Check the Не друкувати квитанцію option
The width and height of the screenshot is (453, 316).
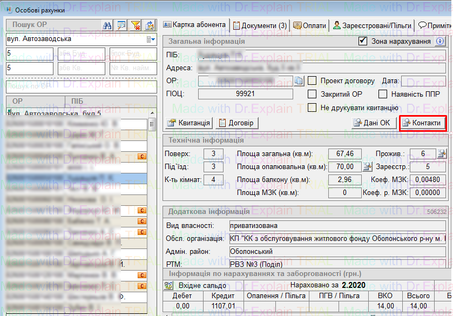(312, 107)
